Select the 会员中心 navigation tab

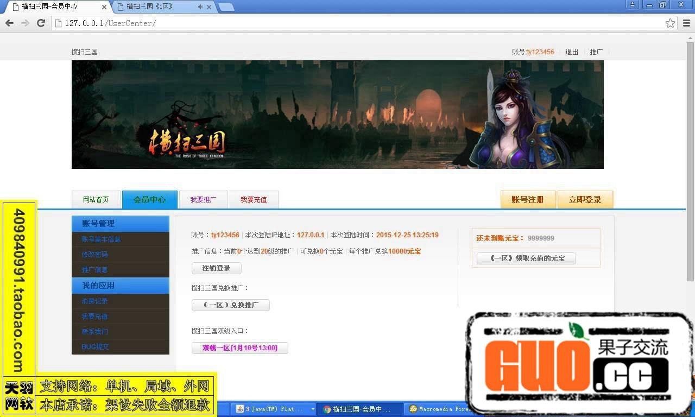[x=150, y=200]
